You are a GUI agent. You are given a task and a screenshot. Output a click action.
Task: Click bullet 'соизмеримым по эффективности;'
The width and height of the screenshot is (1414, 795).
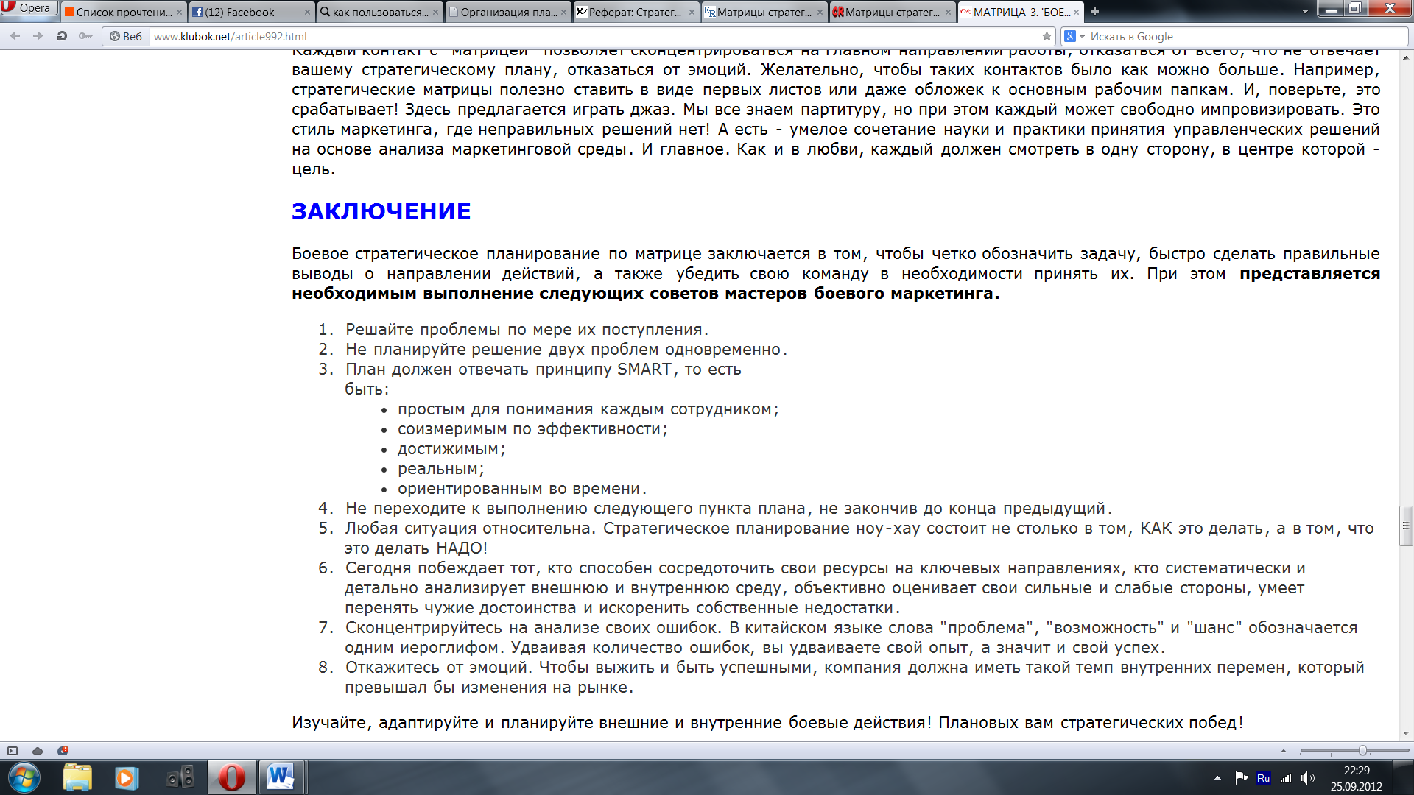[532, 429]
